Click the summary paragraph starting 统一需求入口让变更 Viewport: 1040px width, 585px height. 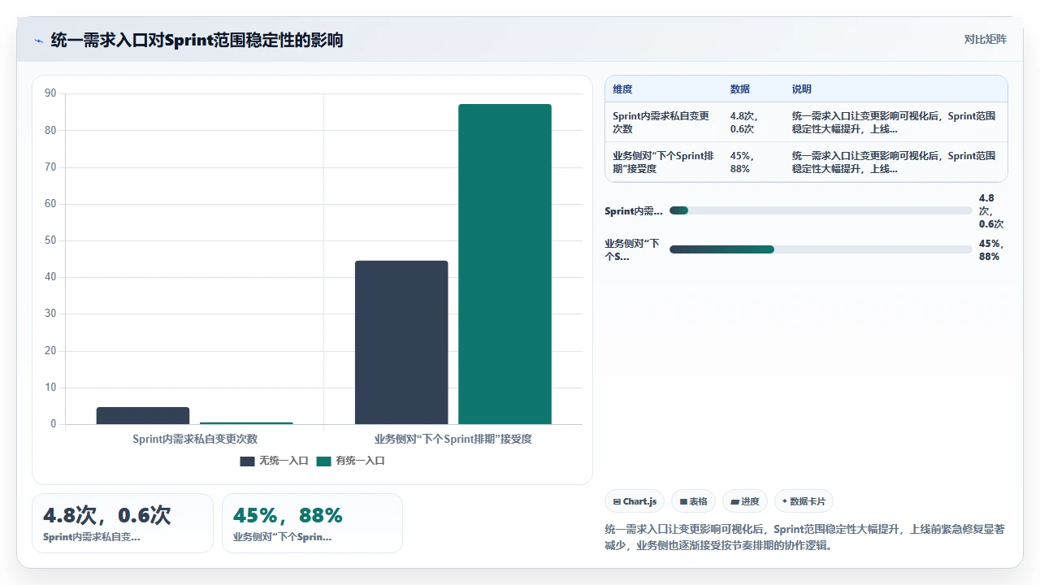click(805, 537)
